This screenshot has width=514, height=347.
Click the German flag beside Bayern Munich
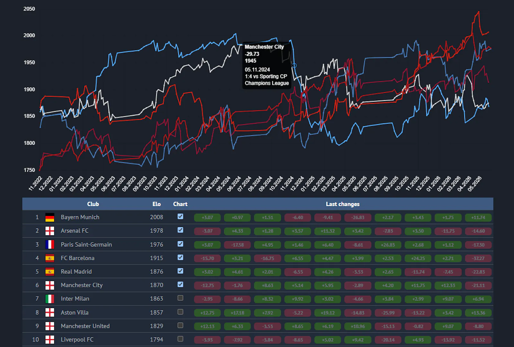[x=50, y=218]
